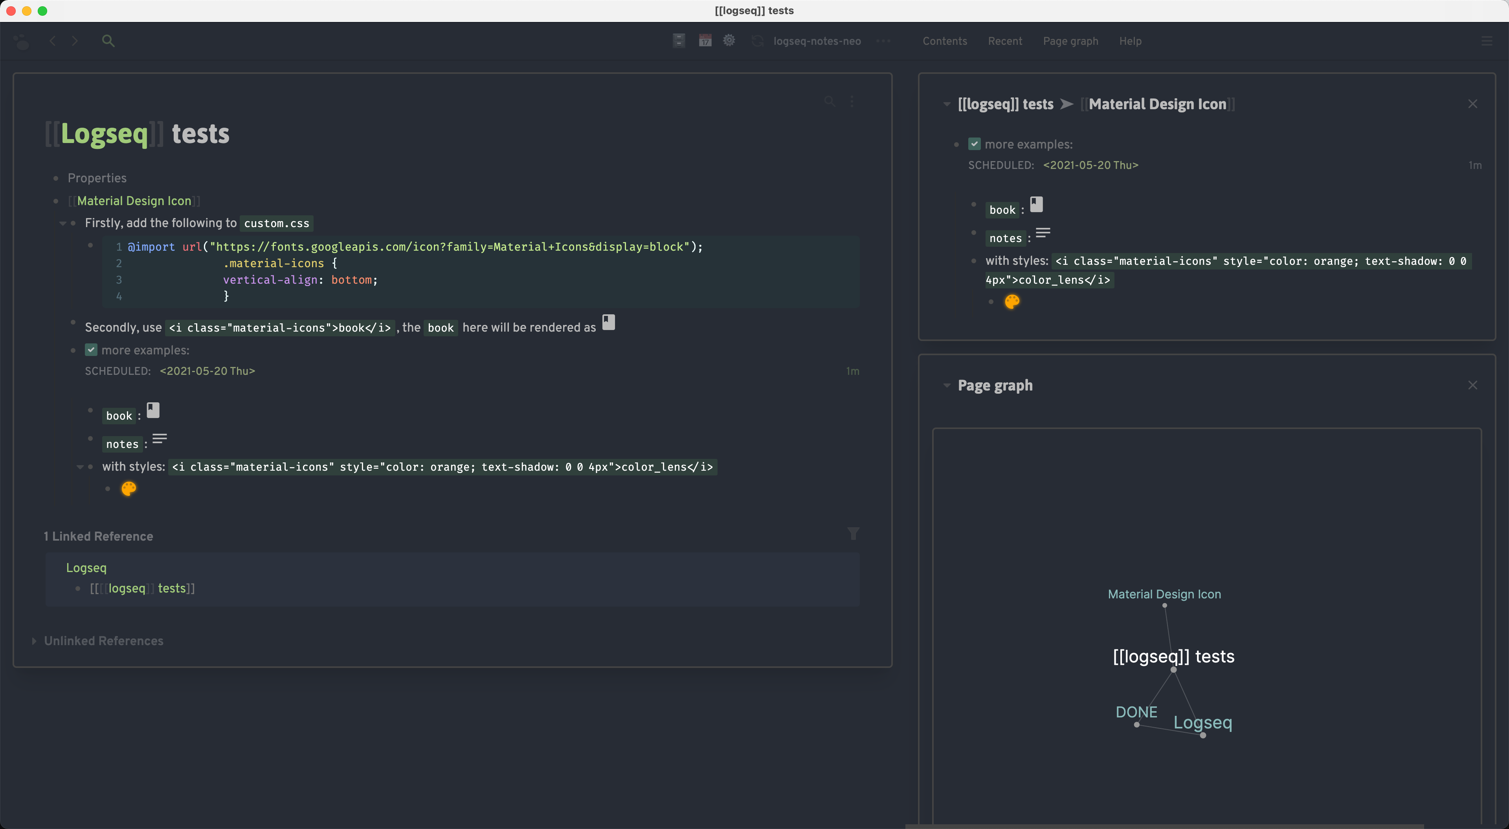Open settings via the gear icon
This screenshot has height=829, width=1509.
[729, 40]
